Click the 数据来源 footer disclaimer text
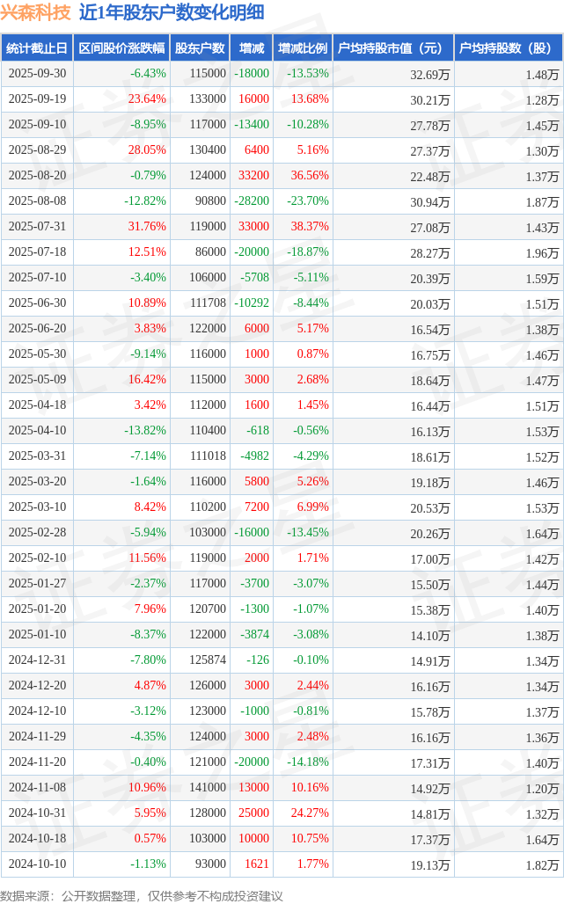 click(x=146, y=895)
